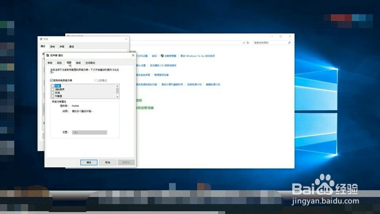Minimize the Control Panel window
380x214 pixels.
tap(272, 36)
